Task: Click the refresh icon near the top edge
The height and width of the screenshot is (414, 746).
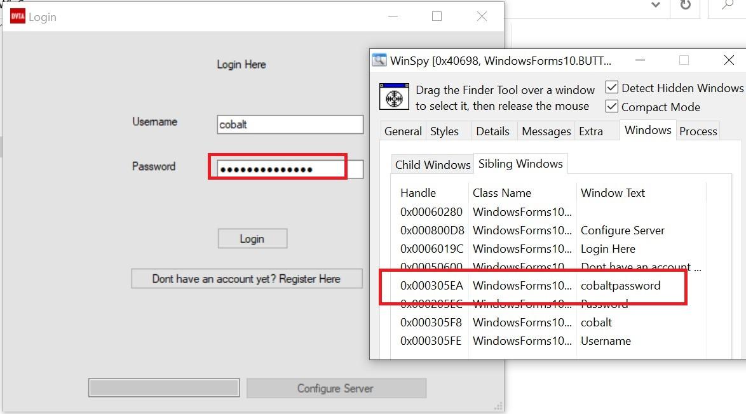Action: [686, 4]
